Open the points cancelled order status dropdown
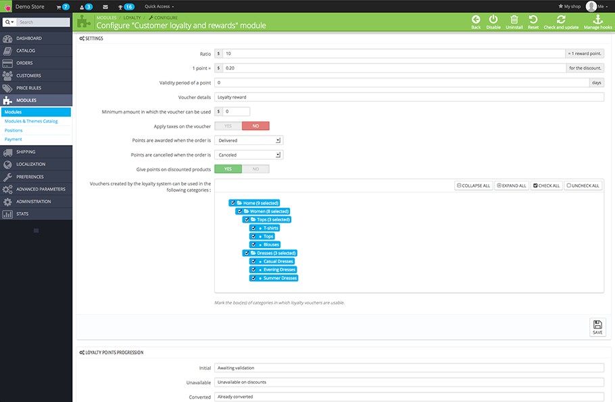615x402 pixels. point(249,155)
